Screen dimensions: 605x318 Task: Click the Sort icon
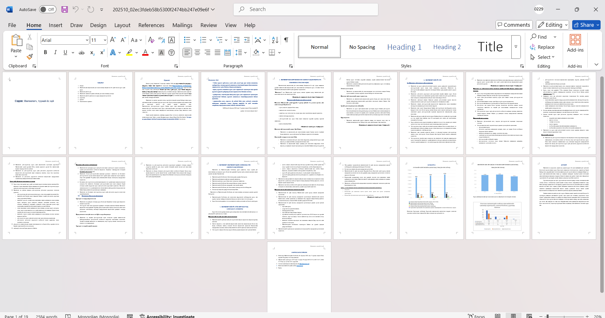click(275, 40)
